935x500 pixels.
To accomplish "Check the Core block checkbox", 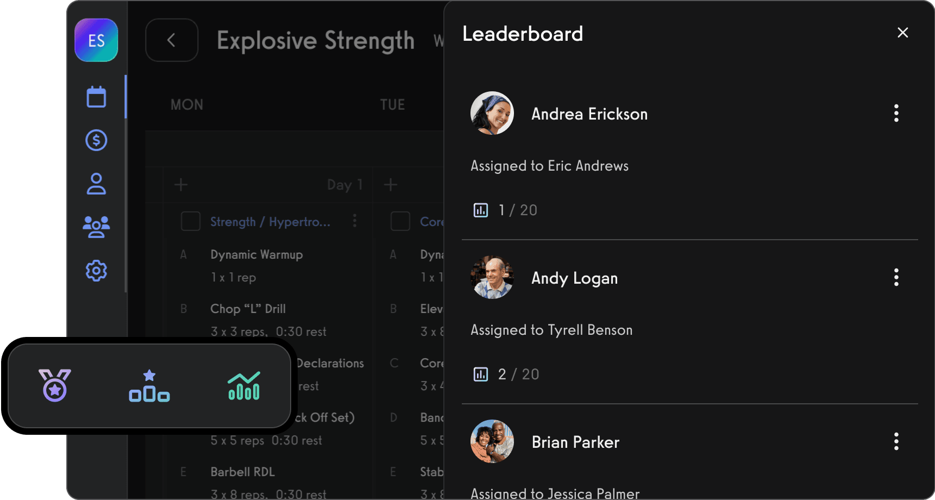I will 400,221.
